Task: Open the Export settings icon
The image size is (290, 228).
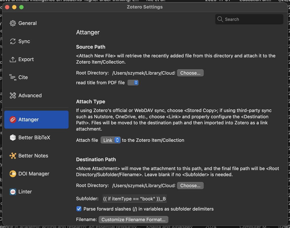Action: pos(13,59)
